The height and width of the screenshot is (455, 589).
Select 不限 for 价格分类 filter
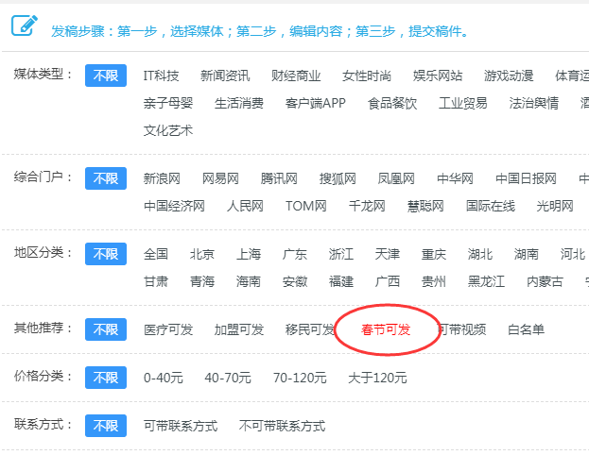[106, 378]
